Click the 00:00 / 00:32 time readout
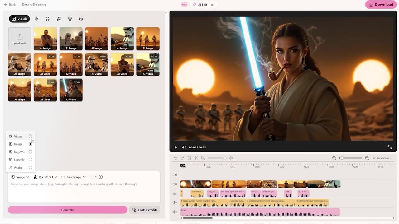The height and width of the screenshot is (224, 399). click(x=197, y=147)
